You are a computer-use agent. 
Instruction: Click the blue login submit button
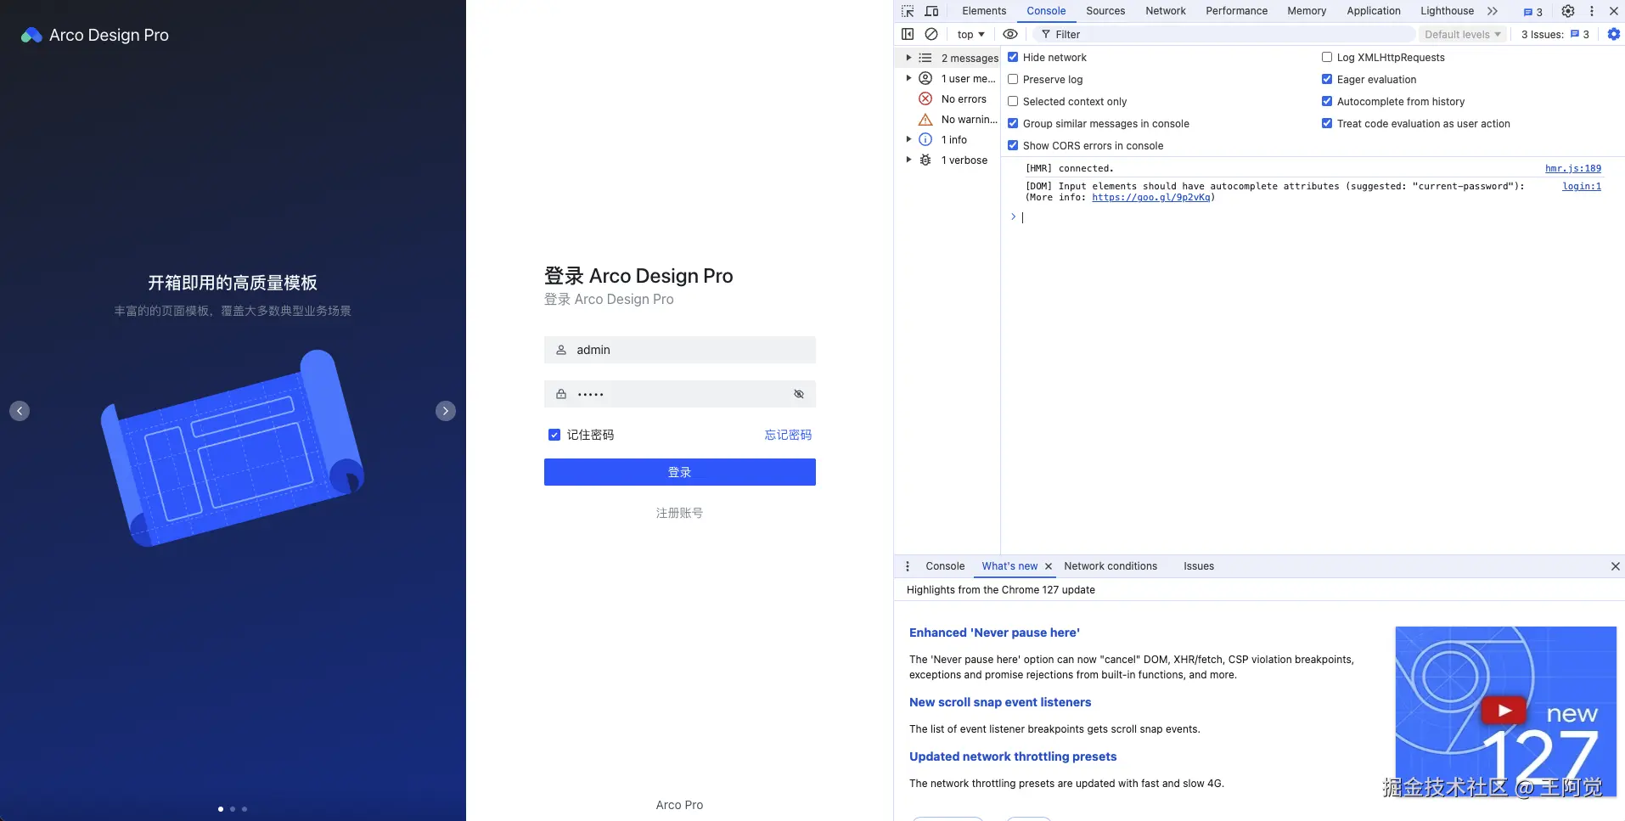pos(680,472)
